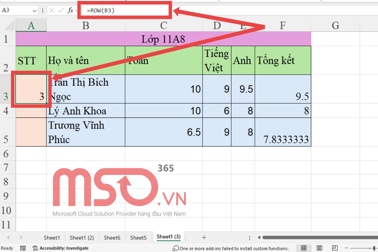The image size is (378, 252).
Task: Select column G header
Action: click(x=335, y=26)
